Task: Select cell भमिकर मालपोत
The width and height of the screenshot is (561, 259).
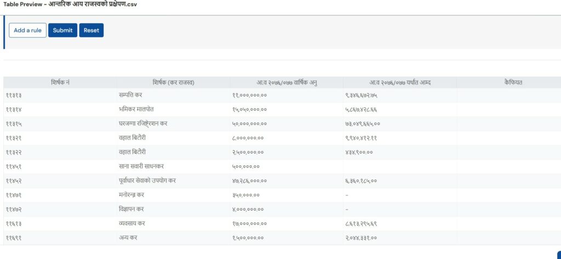Action: pos(174,110)
